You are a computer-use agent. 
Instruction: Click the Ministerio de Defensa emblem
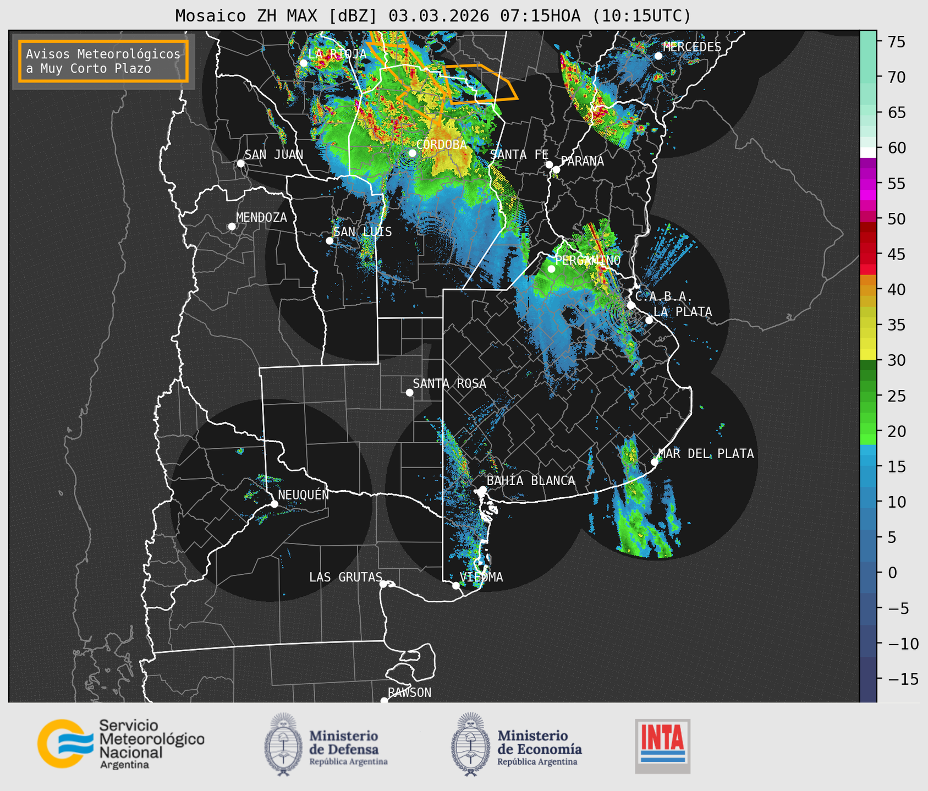click(x=283, y=744)
